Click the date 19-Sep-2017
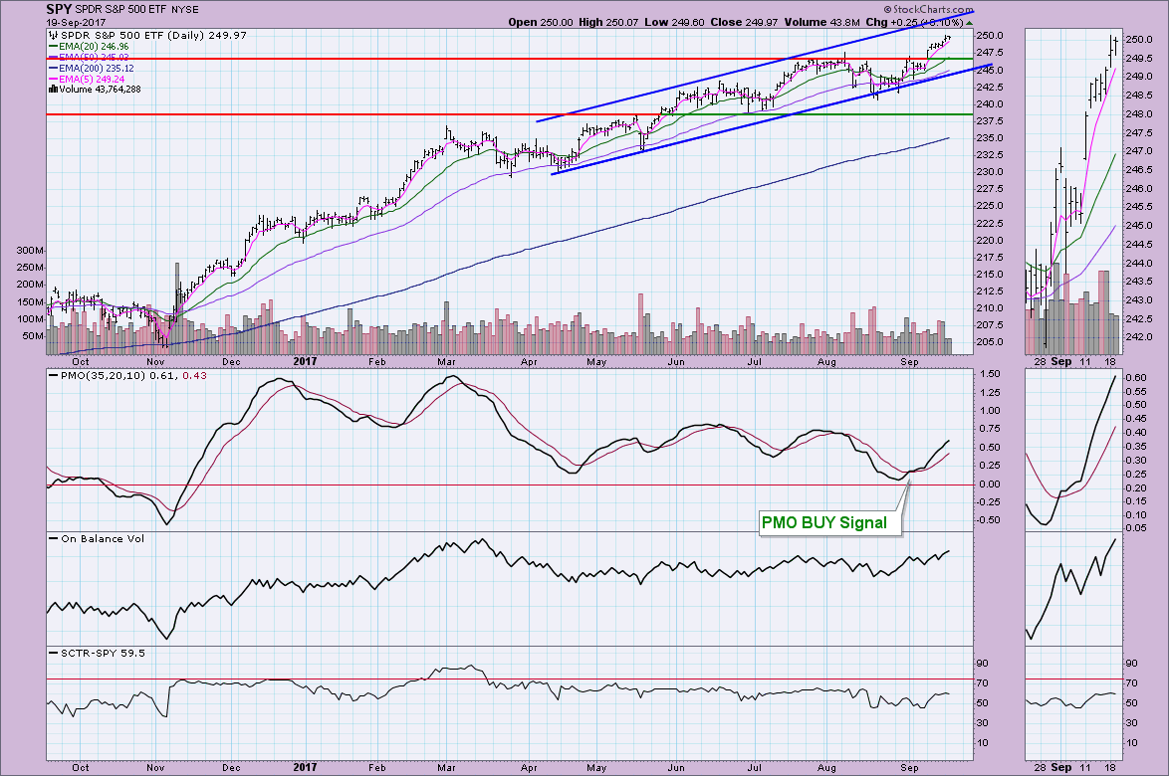The width and height of the screenshot is (1169, 776). [78, 22]
